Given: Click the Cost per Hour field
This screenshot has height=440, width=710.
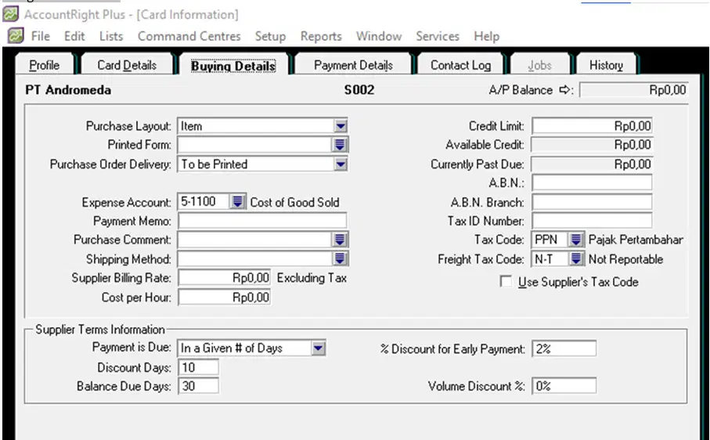Looking at the screenshot, I should coord(224,297).
